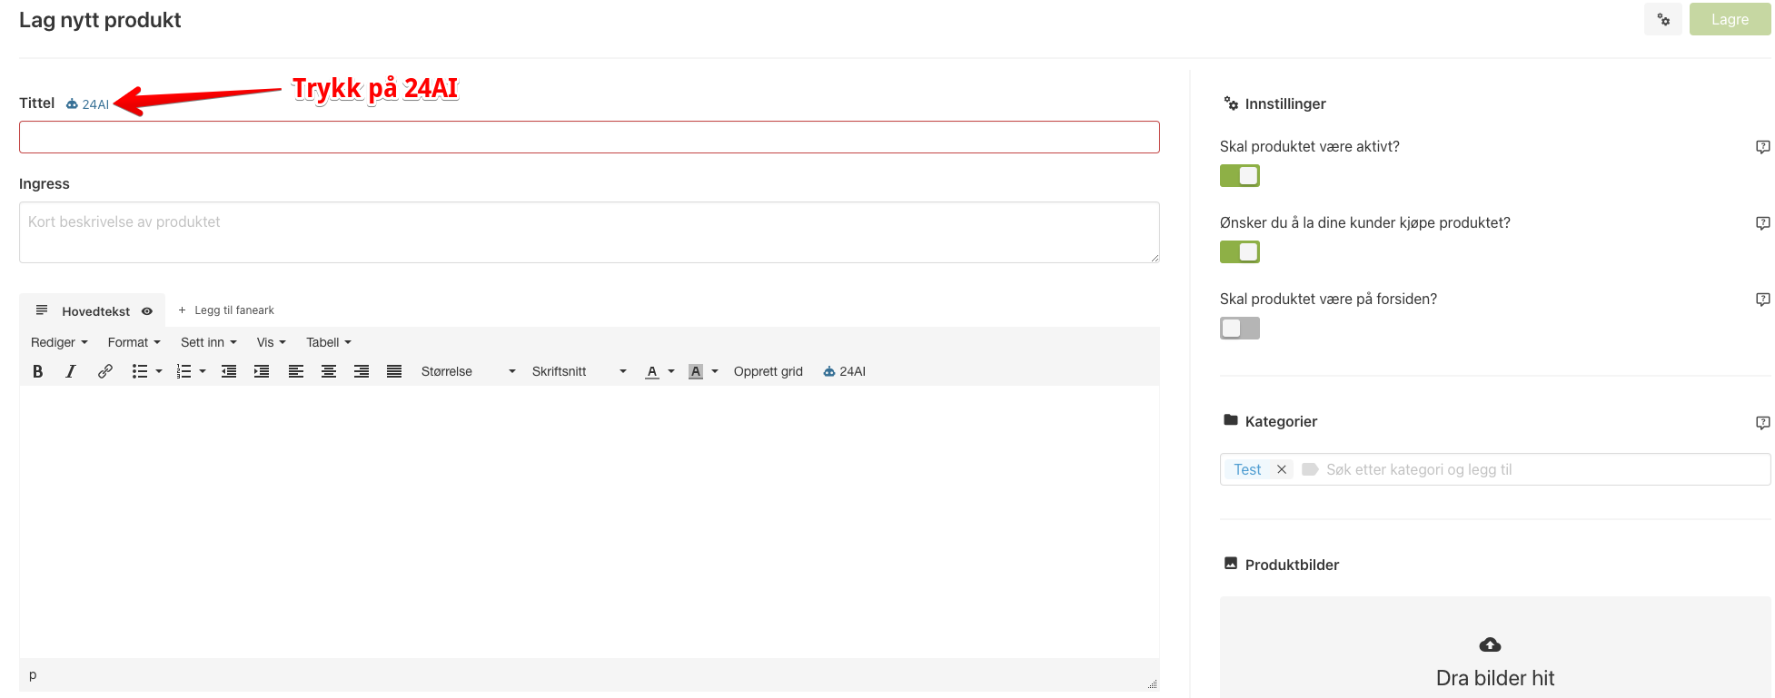Select the Hovedtekst tab

tap(94, 311)
